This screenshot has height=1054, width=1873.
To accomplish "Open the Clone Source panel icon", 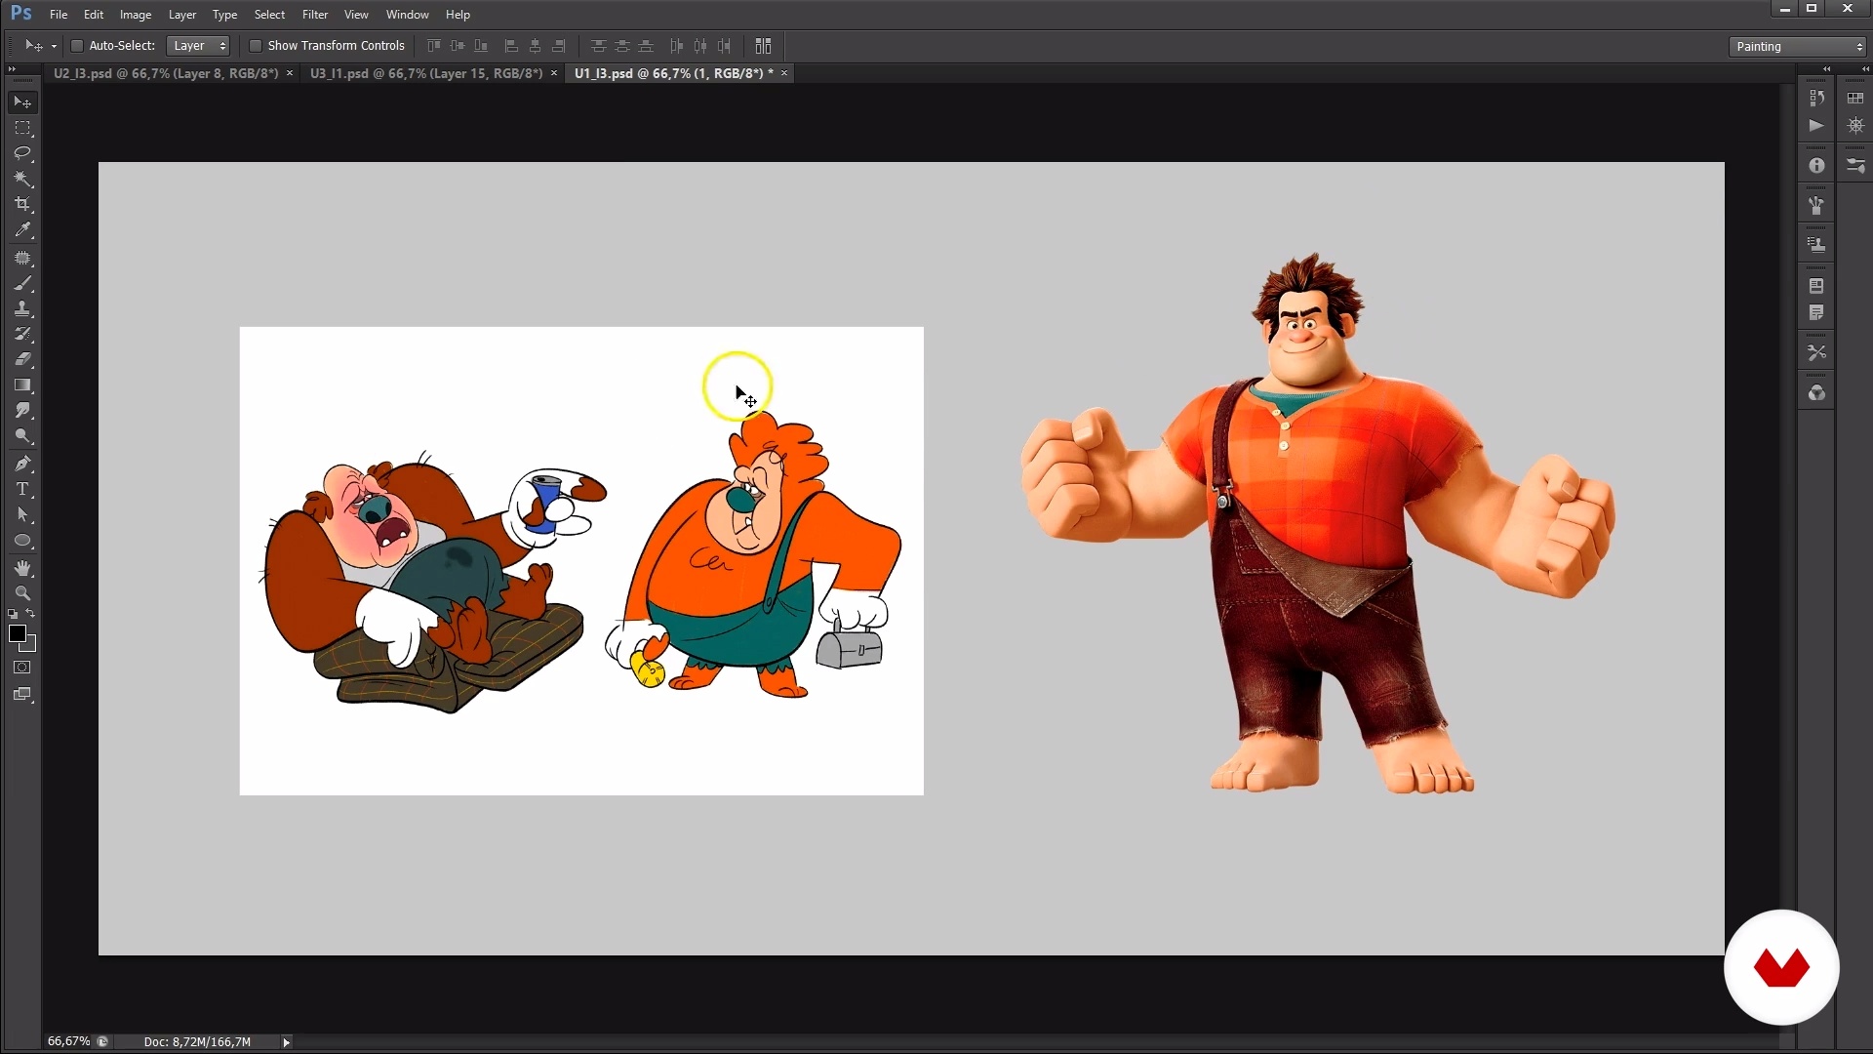I will [1816, 245].
